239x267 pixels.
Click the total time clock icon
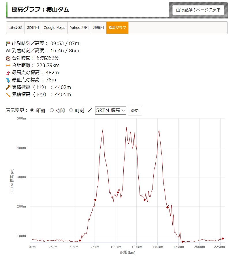(x=8, y=58)
